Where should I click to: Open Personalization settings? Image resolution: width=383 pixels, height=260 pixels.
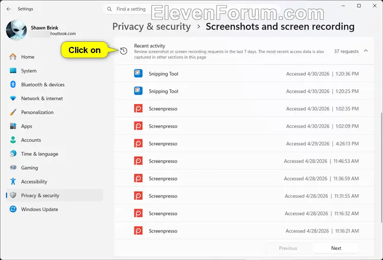point(54,112)
